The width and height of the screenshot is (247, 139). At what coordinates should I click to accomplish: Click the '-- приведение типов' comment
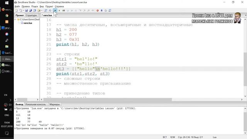point(81,93)
